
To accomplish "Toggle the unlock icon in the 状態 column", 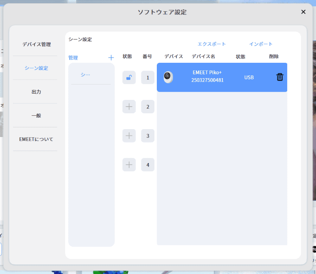I will (x=129, y=77).
